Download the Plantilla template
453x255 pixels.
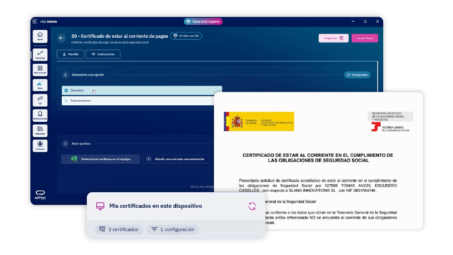[71, 54]
